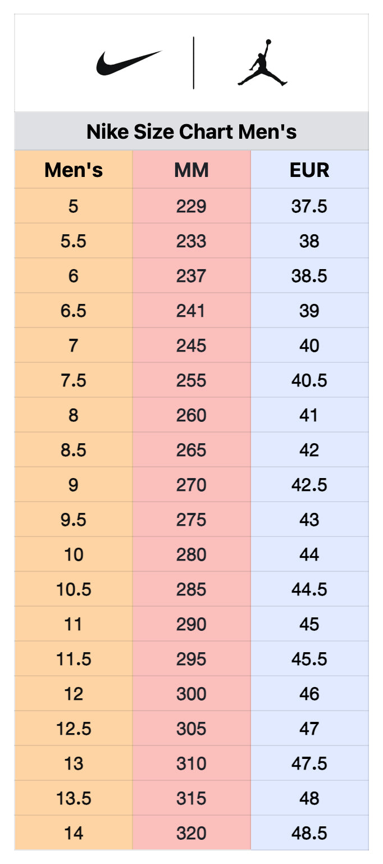383x864 pixels.
Task: Click men's size 5 cell
Action: [74, 206]
